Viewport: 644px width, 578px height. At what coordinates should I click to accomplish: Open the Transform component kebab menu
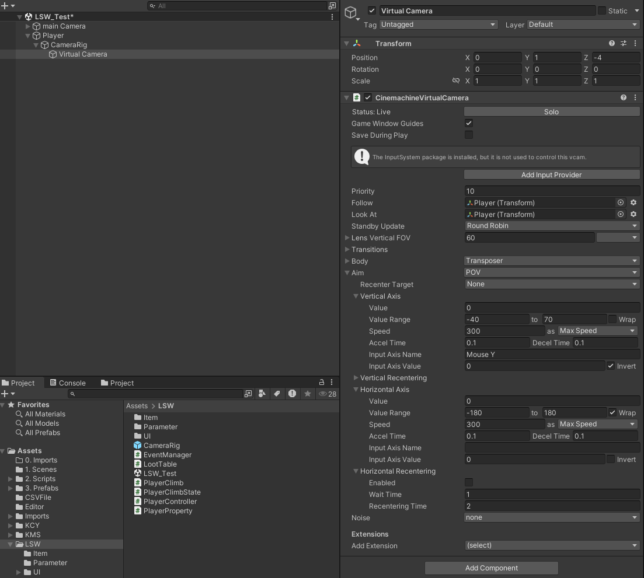tap(636, 43)
